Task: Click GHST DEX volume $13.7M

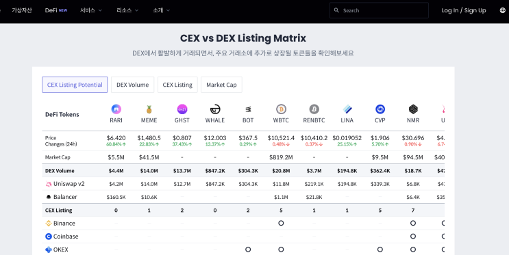Action: (182, 171)
